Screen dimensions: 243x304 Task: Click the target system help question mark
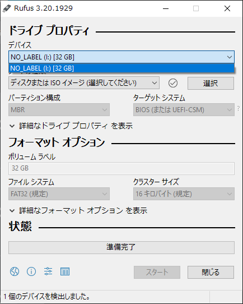click(x=239, y=109)
